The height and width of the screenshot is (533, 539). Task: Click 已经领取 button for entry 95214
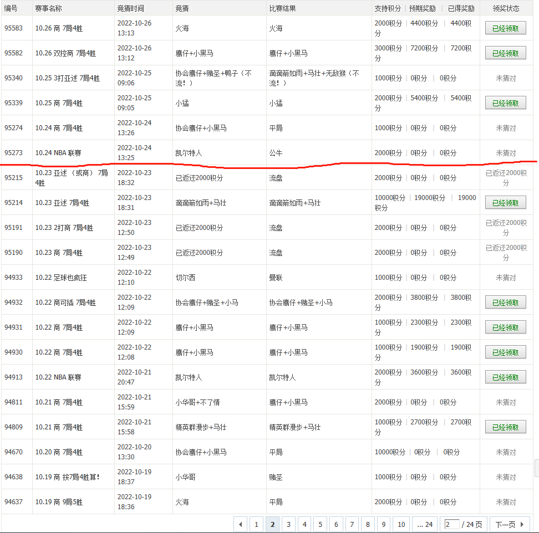point(505,203)
